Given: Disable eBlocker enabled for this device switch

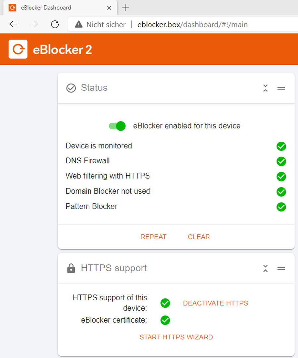Looking at the screenshot, I should click(x=117, y=126).
